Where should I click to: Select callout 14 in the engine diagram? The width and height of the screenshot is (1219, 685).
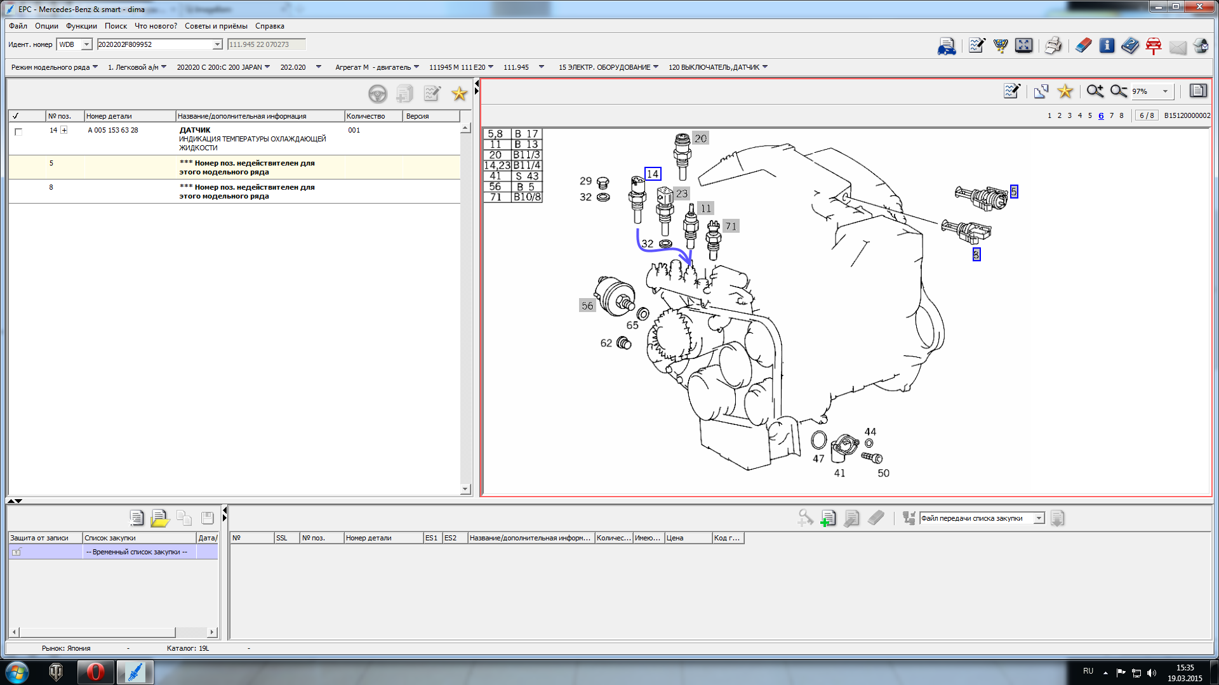click(653, 174)
